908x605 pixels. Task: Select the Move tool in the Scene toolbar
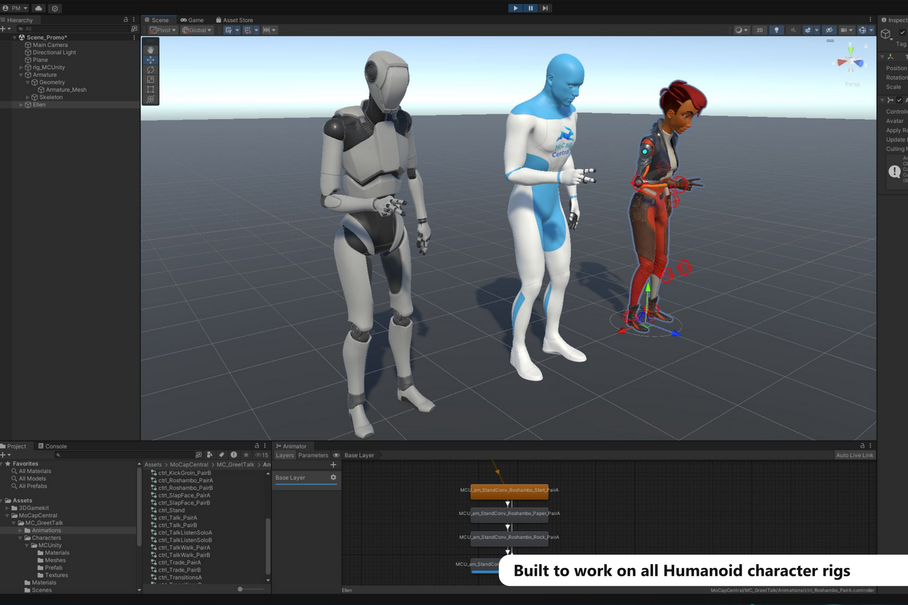tap(150, 60)
